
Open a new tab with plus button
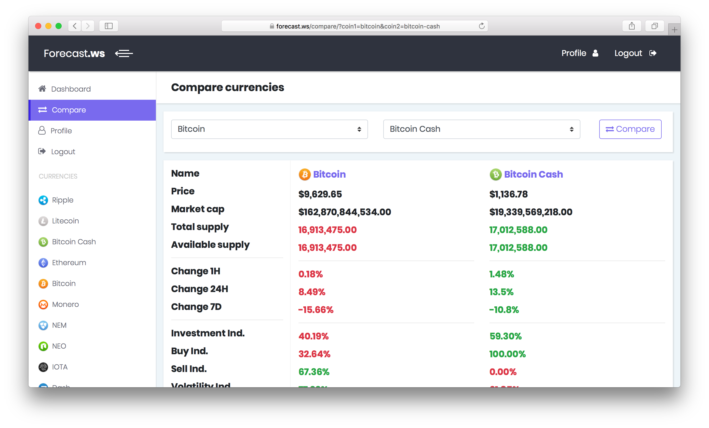point(674,30)
